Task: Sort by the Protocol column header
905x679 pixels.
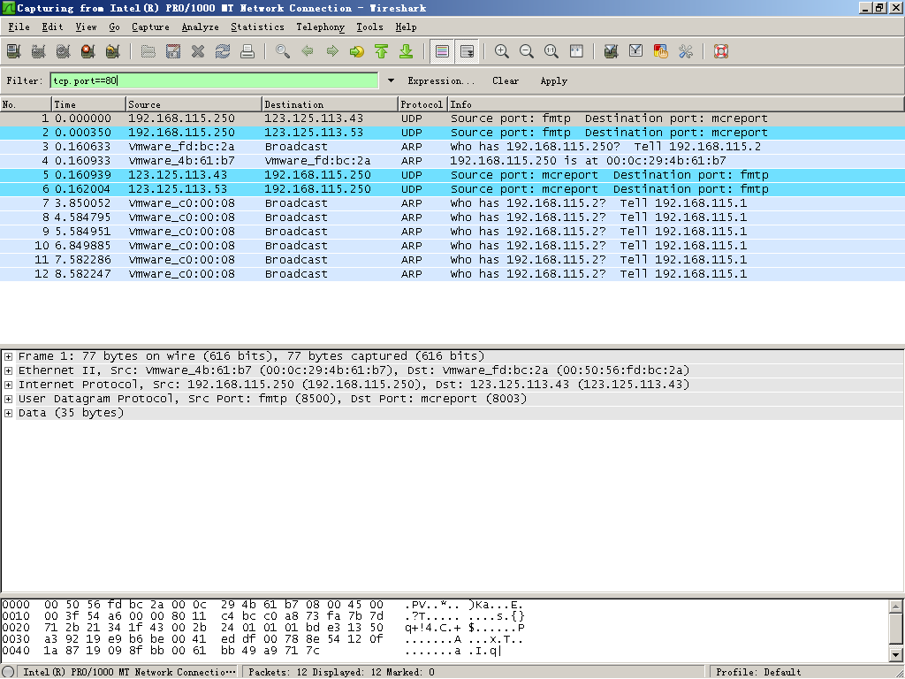Action: (422, 104)
